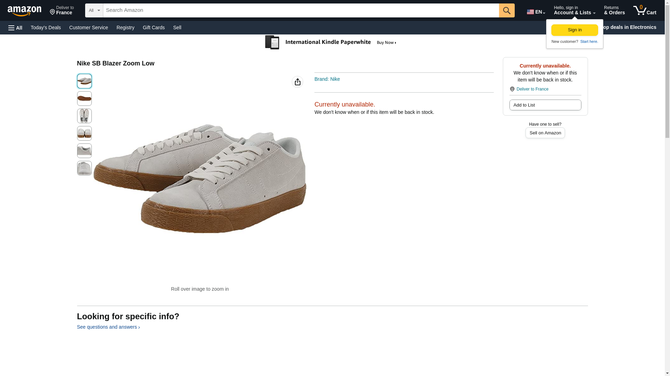The image size is (670, 376).
Task: Click the Sell on Amazon button
Action: click(x=545, y=133)
